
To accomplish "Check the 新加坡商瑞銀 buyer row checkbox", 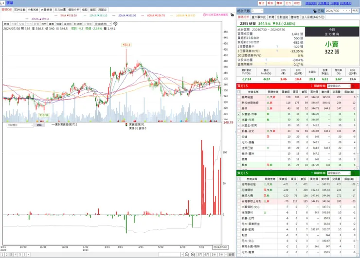I will point(239,103).
